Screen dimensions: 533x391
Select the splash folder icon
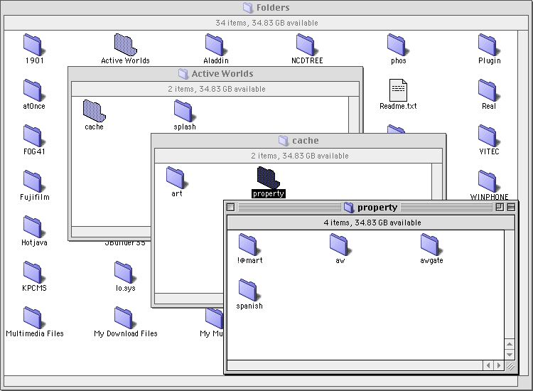[x=183, y=111]
